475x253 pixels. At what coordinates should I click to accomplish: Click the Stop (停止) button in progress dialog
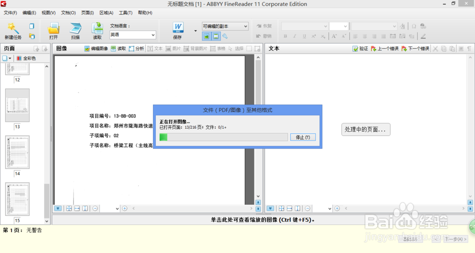click(303, 137)
